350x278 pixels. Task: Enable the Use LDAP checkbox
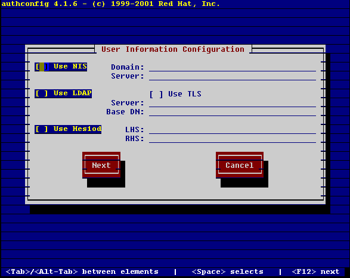coord(63,93)
